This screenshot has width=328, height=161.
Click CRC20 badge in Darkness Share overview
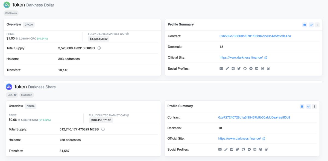pyautogui.click(x=31, y=106)
